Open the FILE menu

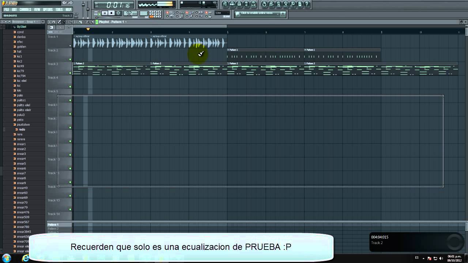point(6,9)
